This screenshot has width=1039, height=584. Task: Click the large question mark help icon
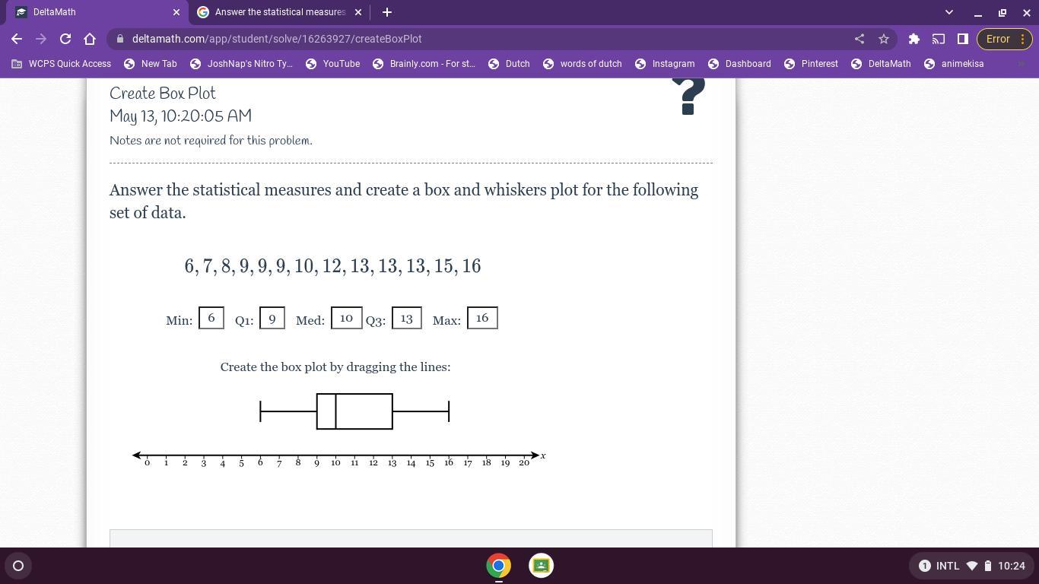(689, 97)
